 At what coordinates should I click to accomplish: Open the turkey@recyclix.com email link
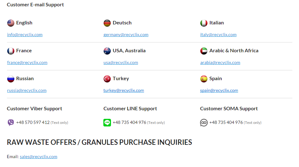[x=124, y=91]
